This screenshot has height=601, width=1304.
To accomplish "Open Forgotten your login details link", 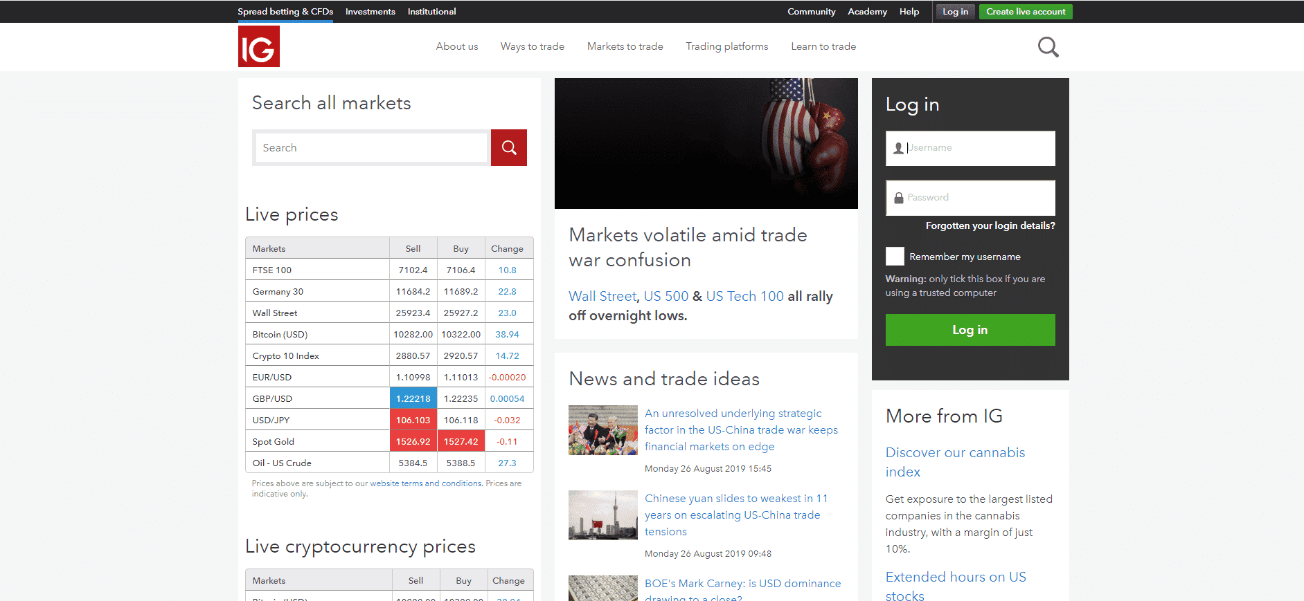I will pos(990,225).
